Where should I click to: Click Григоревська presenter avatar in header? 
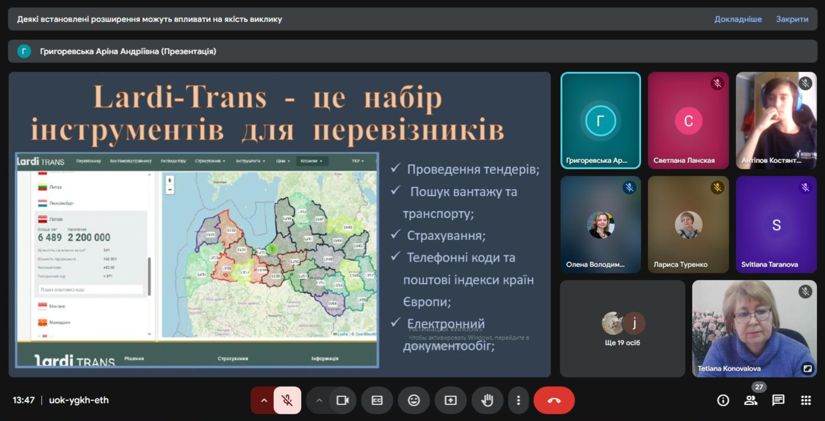(24, 51)
